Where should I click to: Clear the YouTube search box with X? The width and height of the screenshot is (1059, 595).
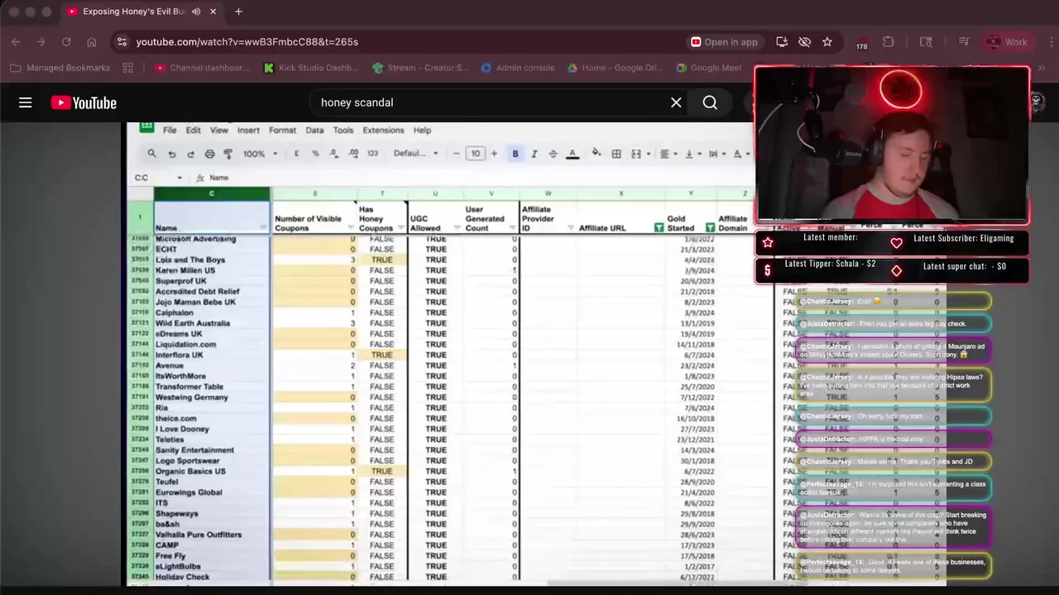click(x=676, y=102)
